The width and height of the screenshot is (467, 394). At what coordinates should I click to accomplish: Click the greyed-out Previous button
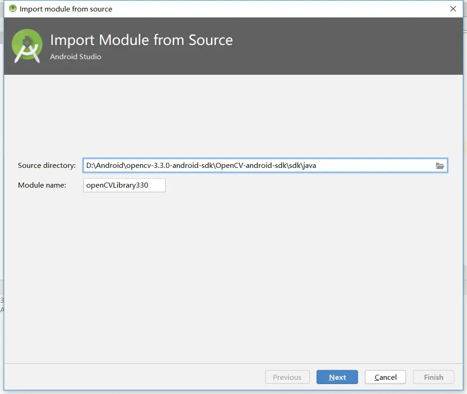(287, 377)
